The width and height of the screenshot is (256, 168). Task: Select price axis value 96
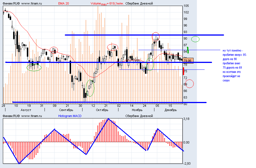(185, 25)
